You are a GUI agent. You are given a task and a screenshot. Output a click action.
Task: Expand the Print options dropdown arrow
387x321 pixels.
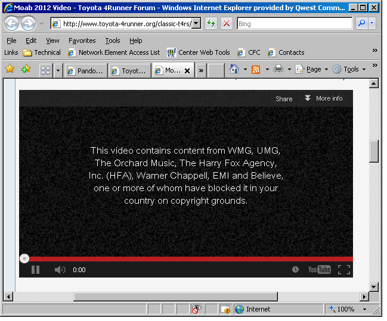290,70
